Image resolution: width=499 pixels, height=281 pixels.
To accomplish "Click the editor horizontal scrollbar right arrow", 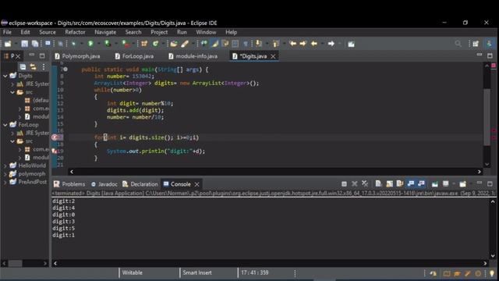I will tap(480, 172).
